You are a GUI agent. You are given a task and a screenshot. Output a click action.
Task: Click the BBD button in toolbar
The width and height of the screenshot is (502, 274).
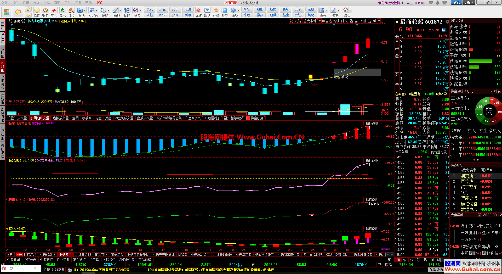tap(162, 15)
